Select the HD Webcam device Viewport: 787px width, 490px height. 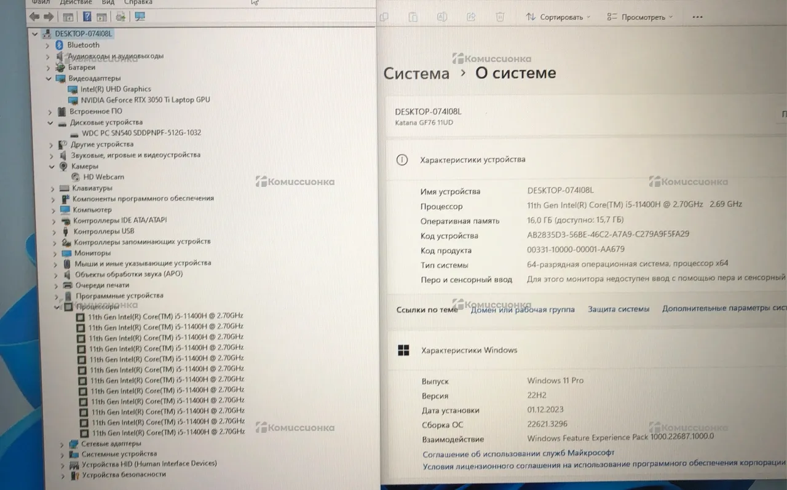point(103,177)
